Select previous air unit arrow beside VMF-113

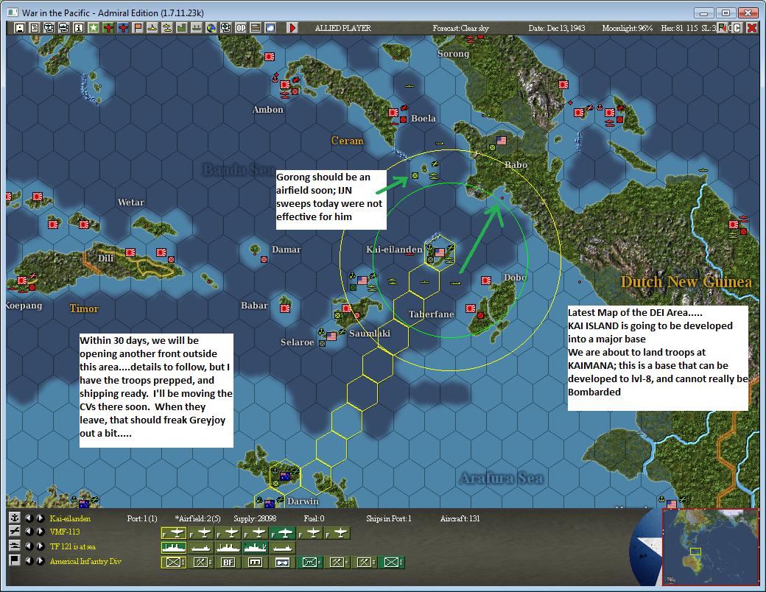(29, 532)
